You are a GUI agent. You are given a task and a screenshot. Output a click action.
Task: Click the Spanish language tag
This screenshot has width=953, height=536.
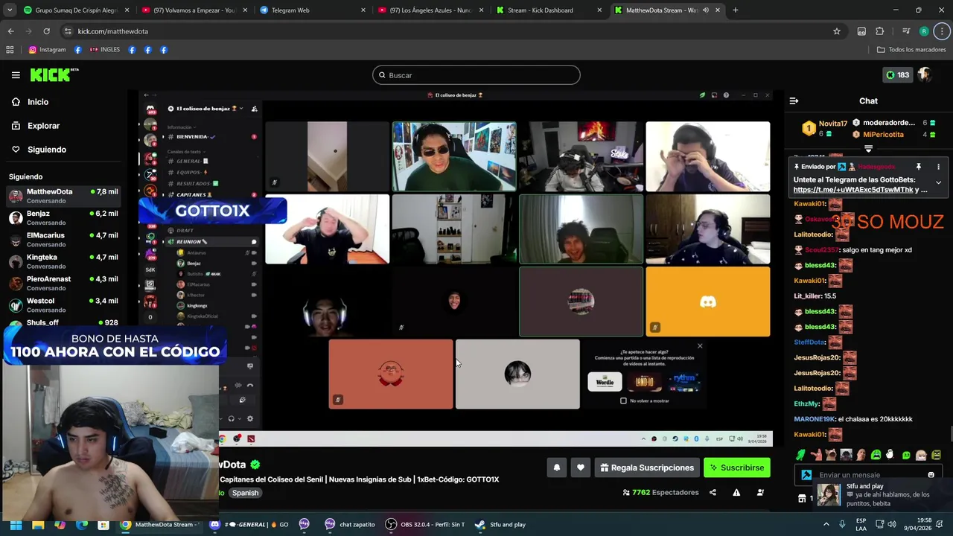coord(245,493)
